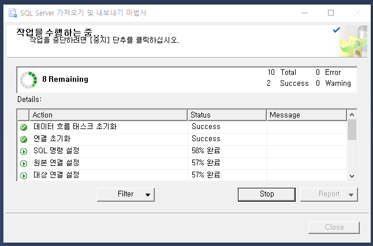
Task: Click the wizard app icon in the title bar
Action: click(x=12, y=13)
